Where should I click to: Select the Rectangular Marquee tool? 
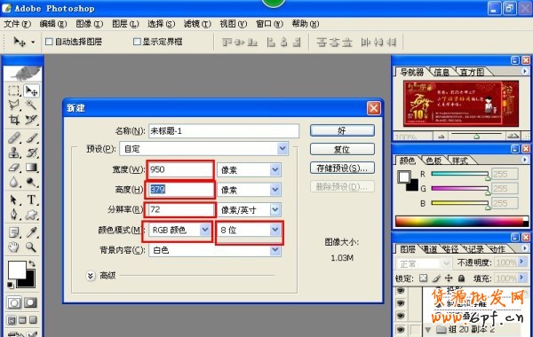(x=14, y=90)
